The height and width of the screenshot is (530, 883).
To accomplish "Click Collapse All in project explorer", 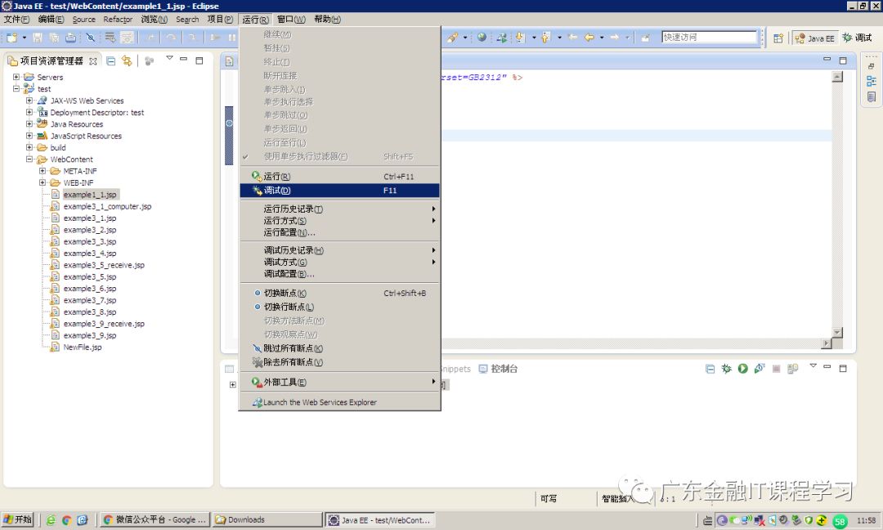I will [111, 61].
